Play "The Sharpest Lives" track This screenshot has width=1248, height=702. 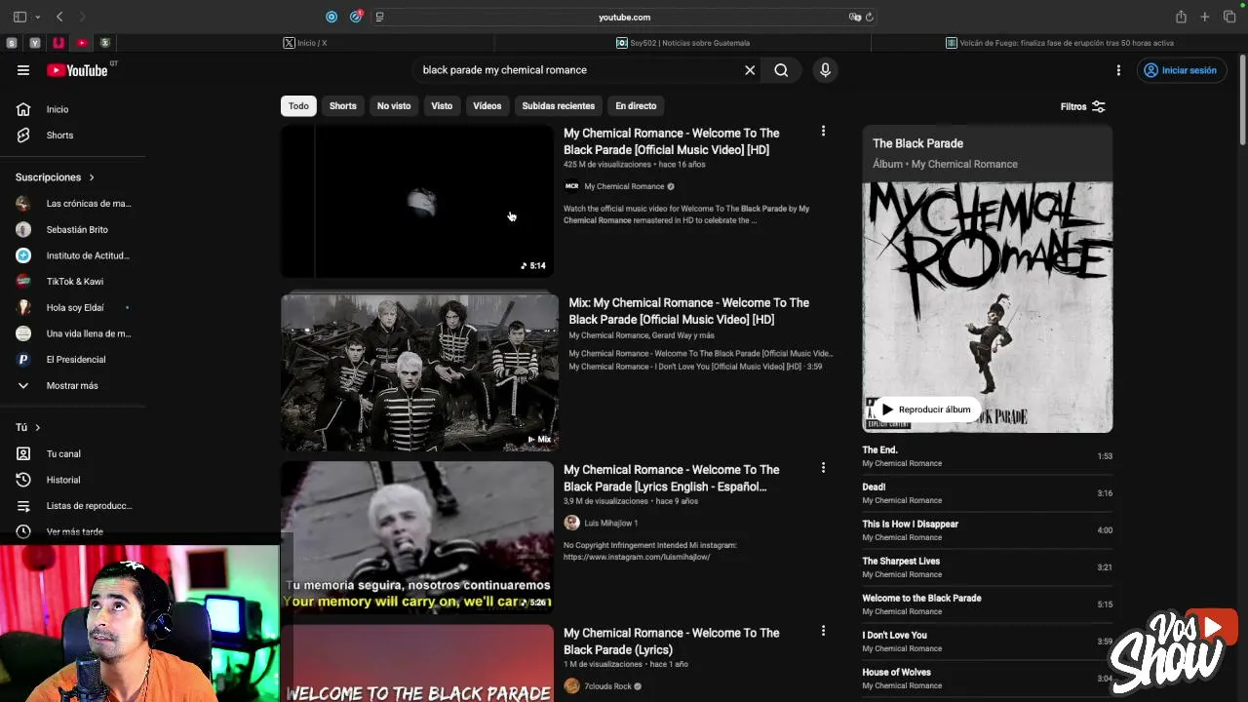tap(987, 567)
